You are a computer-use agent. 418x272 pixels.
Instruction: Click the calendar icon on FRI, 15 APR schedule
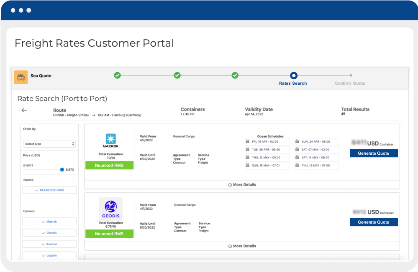click(x=248, y=141)
